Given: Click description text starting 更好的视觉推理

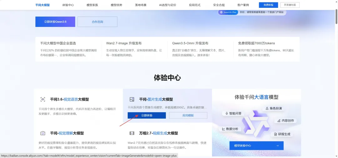Looking at the screenshot, I should pyautogui.click(x=77, y=145).
